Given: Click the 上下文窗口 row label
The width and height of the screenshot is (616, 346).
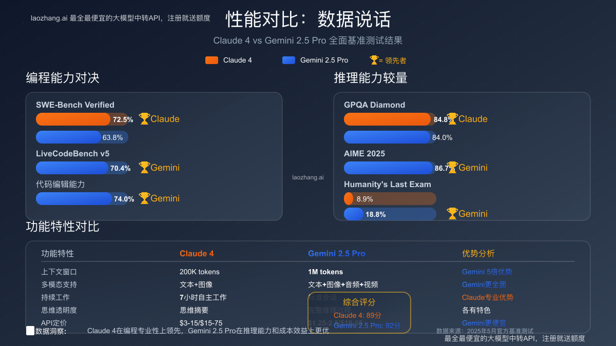Looking at the screenshot, I should coord(59,272).
